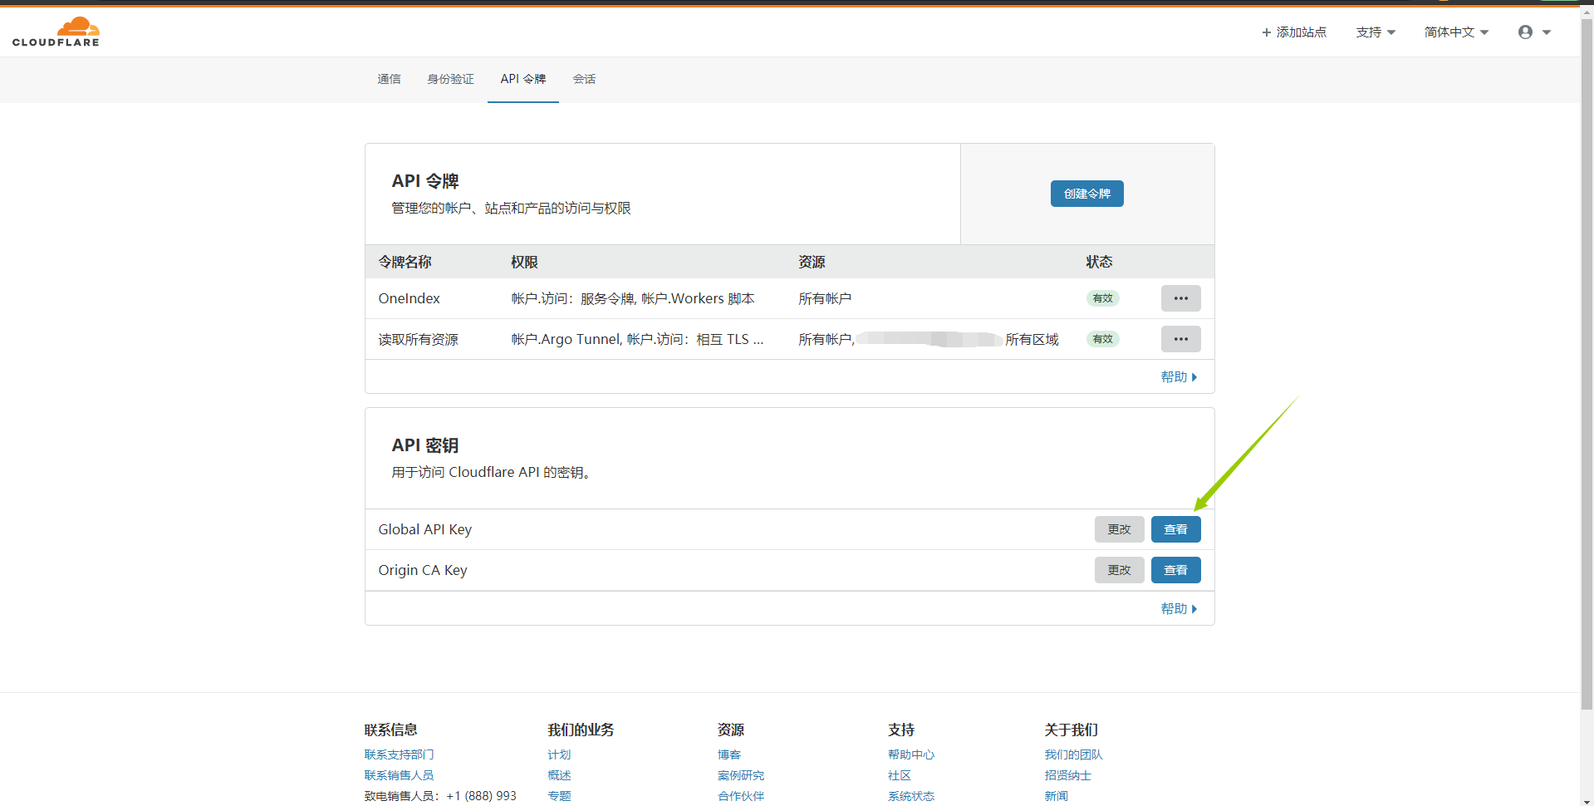Open the 社区 footer link
The image size is (1594, 806).
[x=900, y=775]
